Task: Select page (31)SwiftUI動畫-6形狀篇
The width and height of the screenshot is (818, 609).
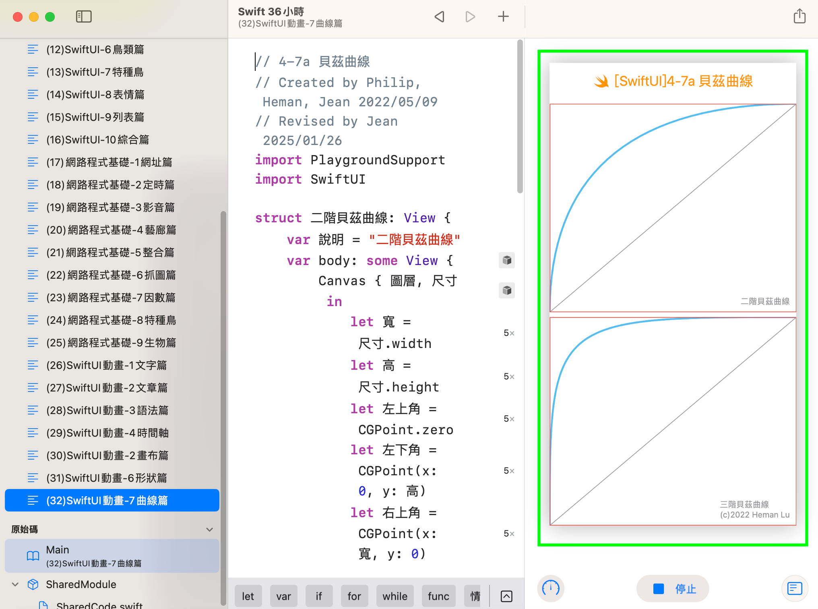Action: click(x=107, y=478)
